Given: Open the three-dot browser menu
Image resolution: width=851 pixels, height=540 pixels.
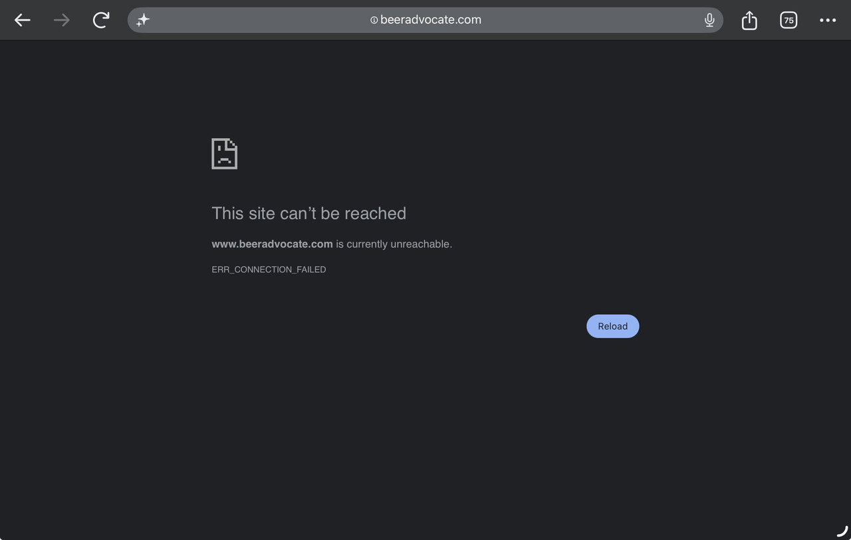Looking at the screenshot, I should click(828, 20).
